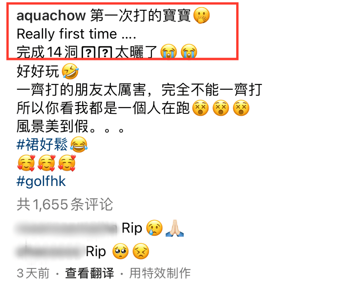Open the #裙好鬆 hashtag
Screen dimensions: 344x284
point(42,145)
